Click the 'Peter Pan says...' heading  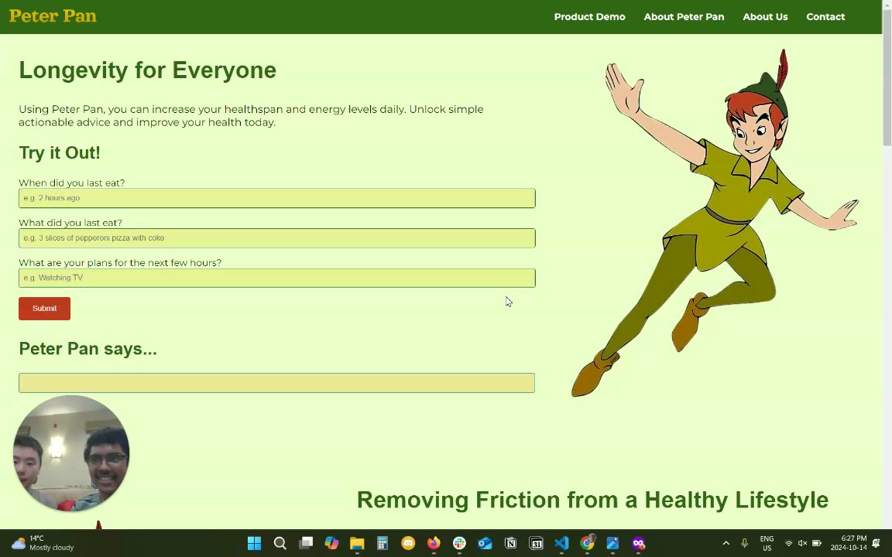coord(87,348)
